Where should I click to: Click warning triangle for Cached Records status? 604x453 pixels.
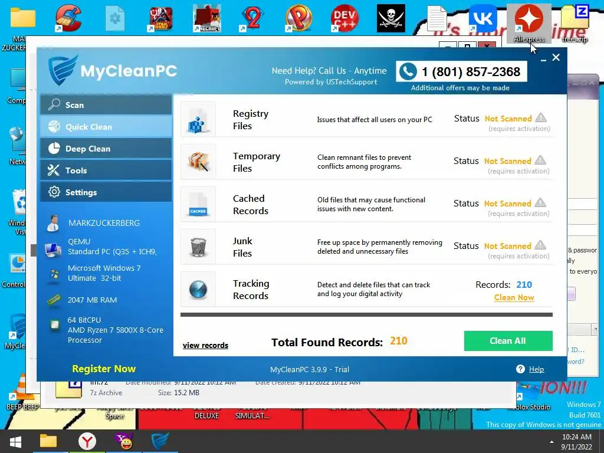[x=540, y=202]
